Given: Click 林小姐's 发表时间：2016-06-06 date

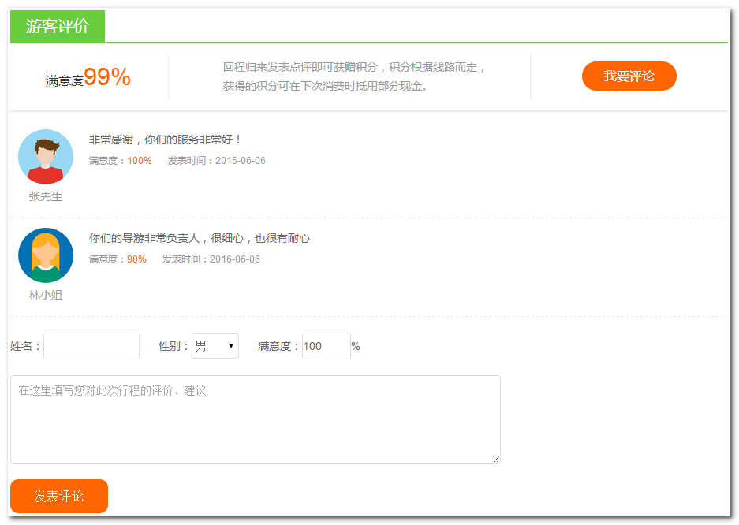Looking at the screenshot, I should (x=211, y=259).
